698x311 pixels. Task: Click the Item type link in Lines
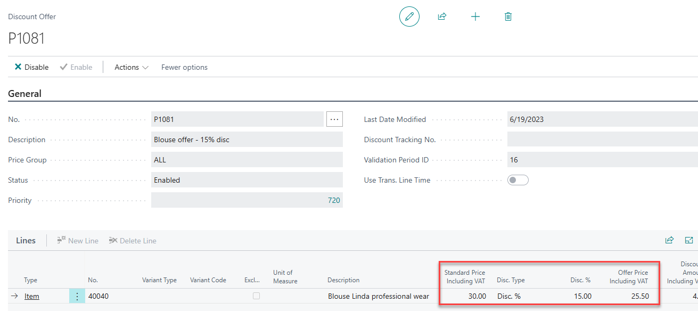tap(32, 296)
